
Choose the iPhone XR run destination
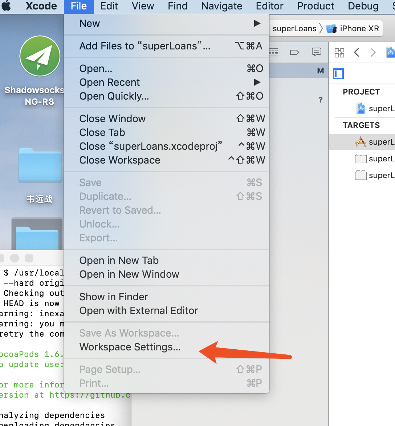pos(353,28)
